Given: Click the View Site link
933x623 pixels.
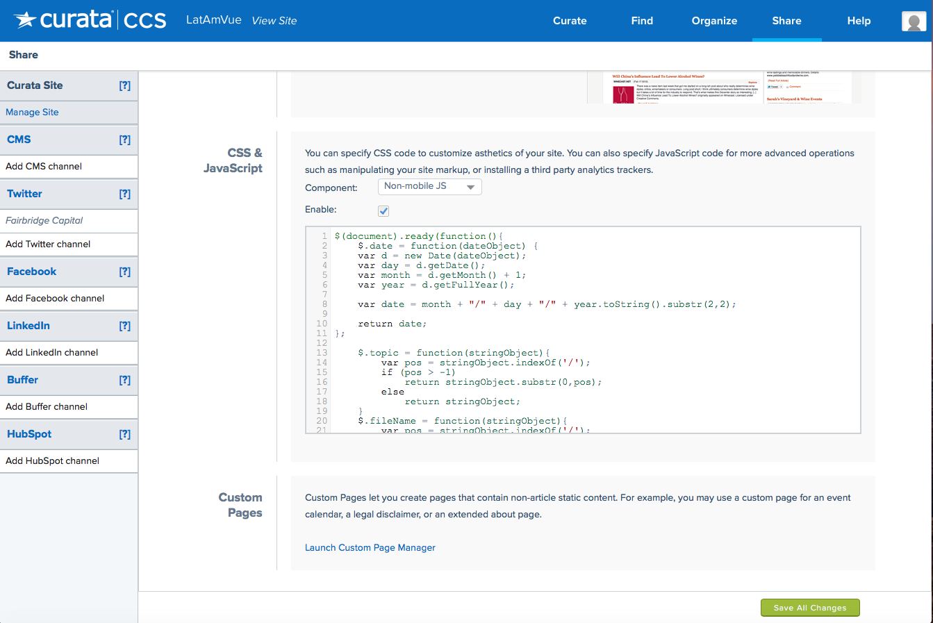Looking at the screenshot, I should [274, 21].
